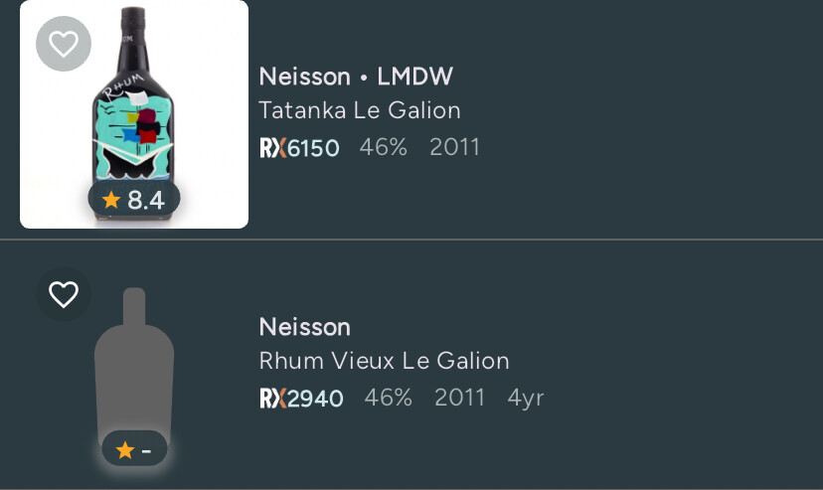The width and height of the screenshot is (823, 490).
Task: Select the Rhum Vieux Le Galion title
Action: (384, 360)
